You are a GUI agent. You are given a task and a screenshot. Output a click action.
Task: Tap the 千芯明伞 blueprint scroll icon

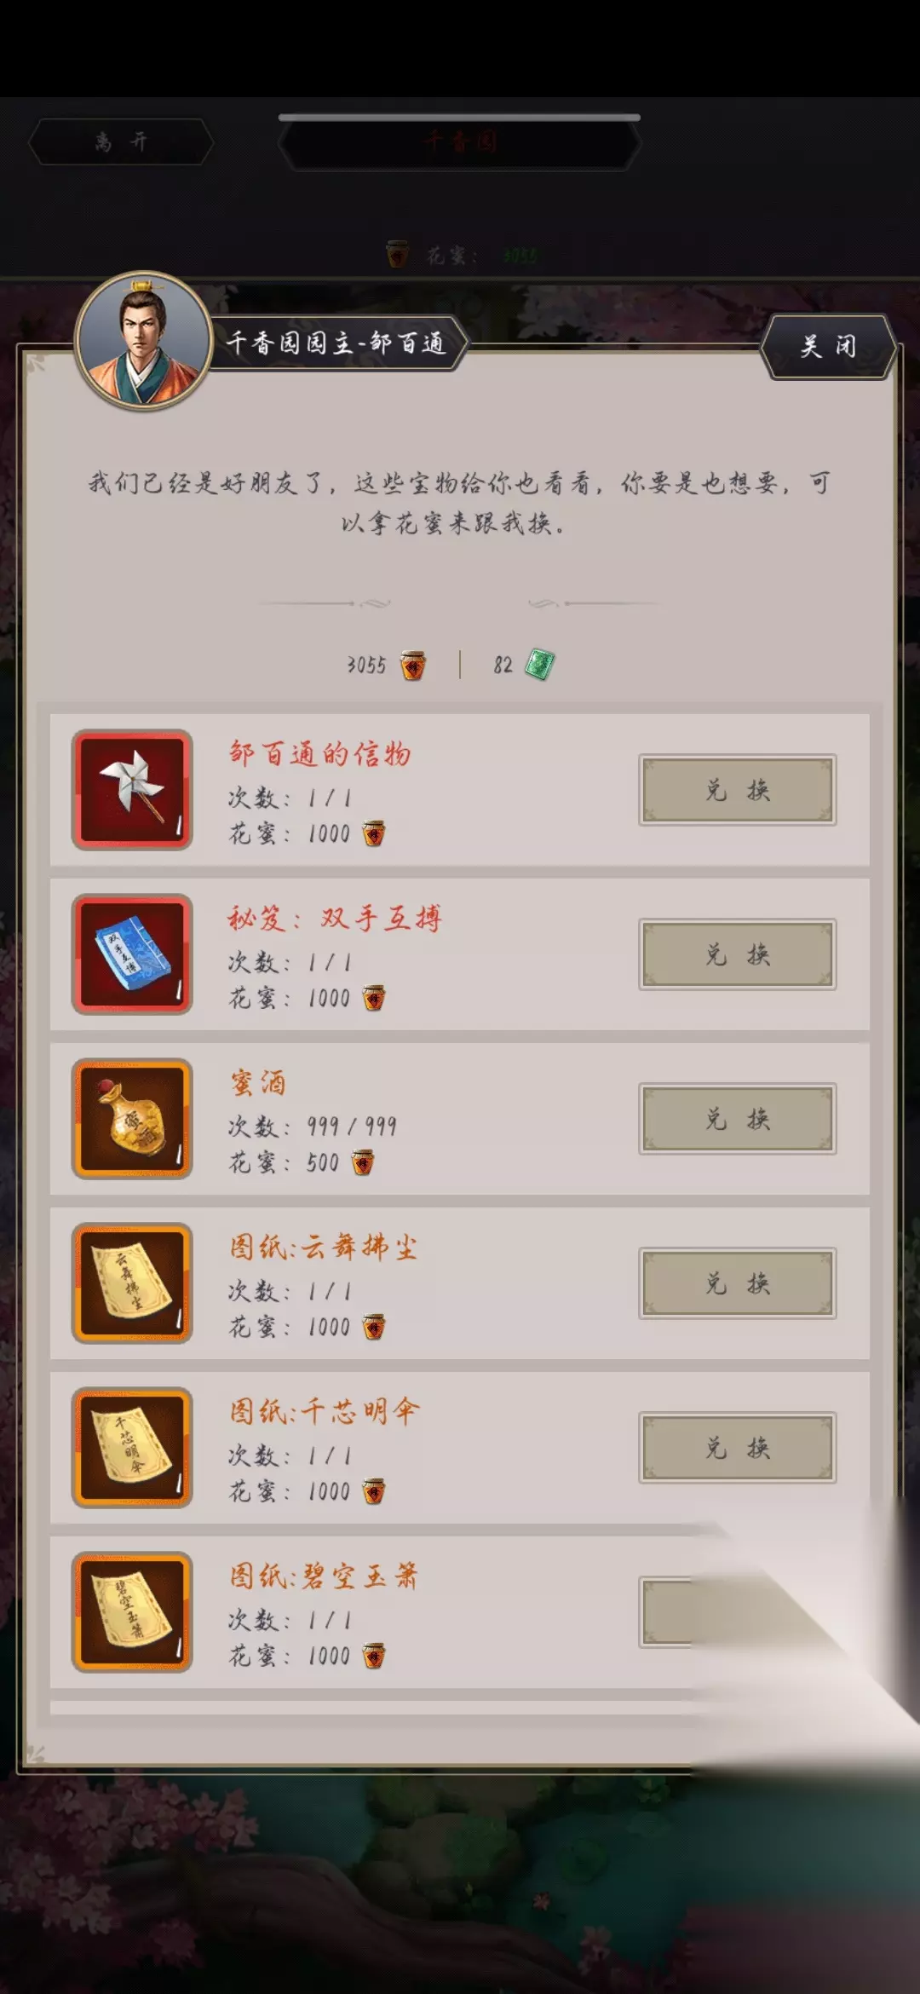coord(132,1448)
